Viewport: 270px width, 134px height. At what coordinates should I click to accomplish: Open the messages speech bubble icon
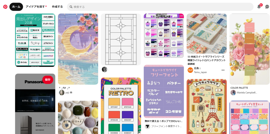[x=267, y=7]
